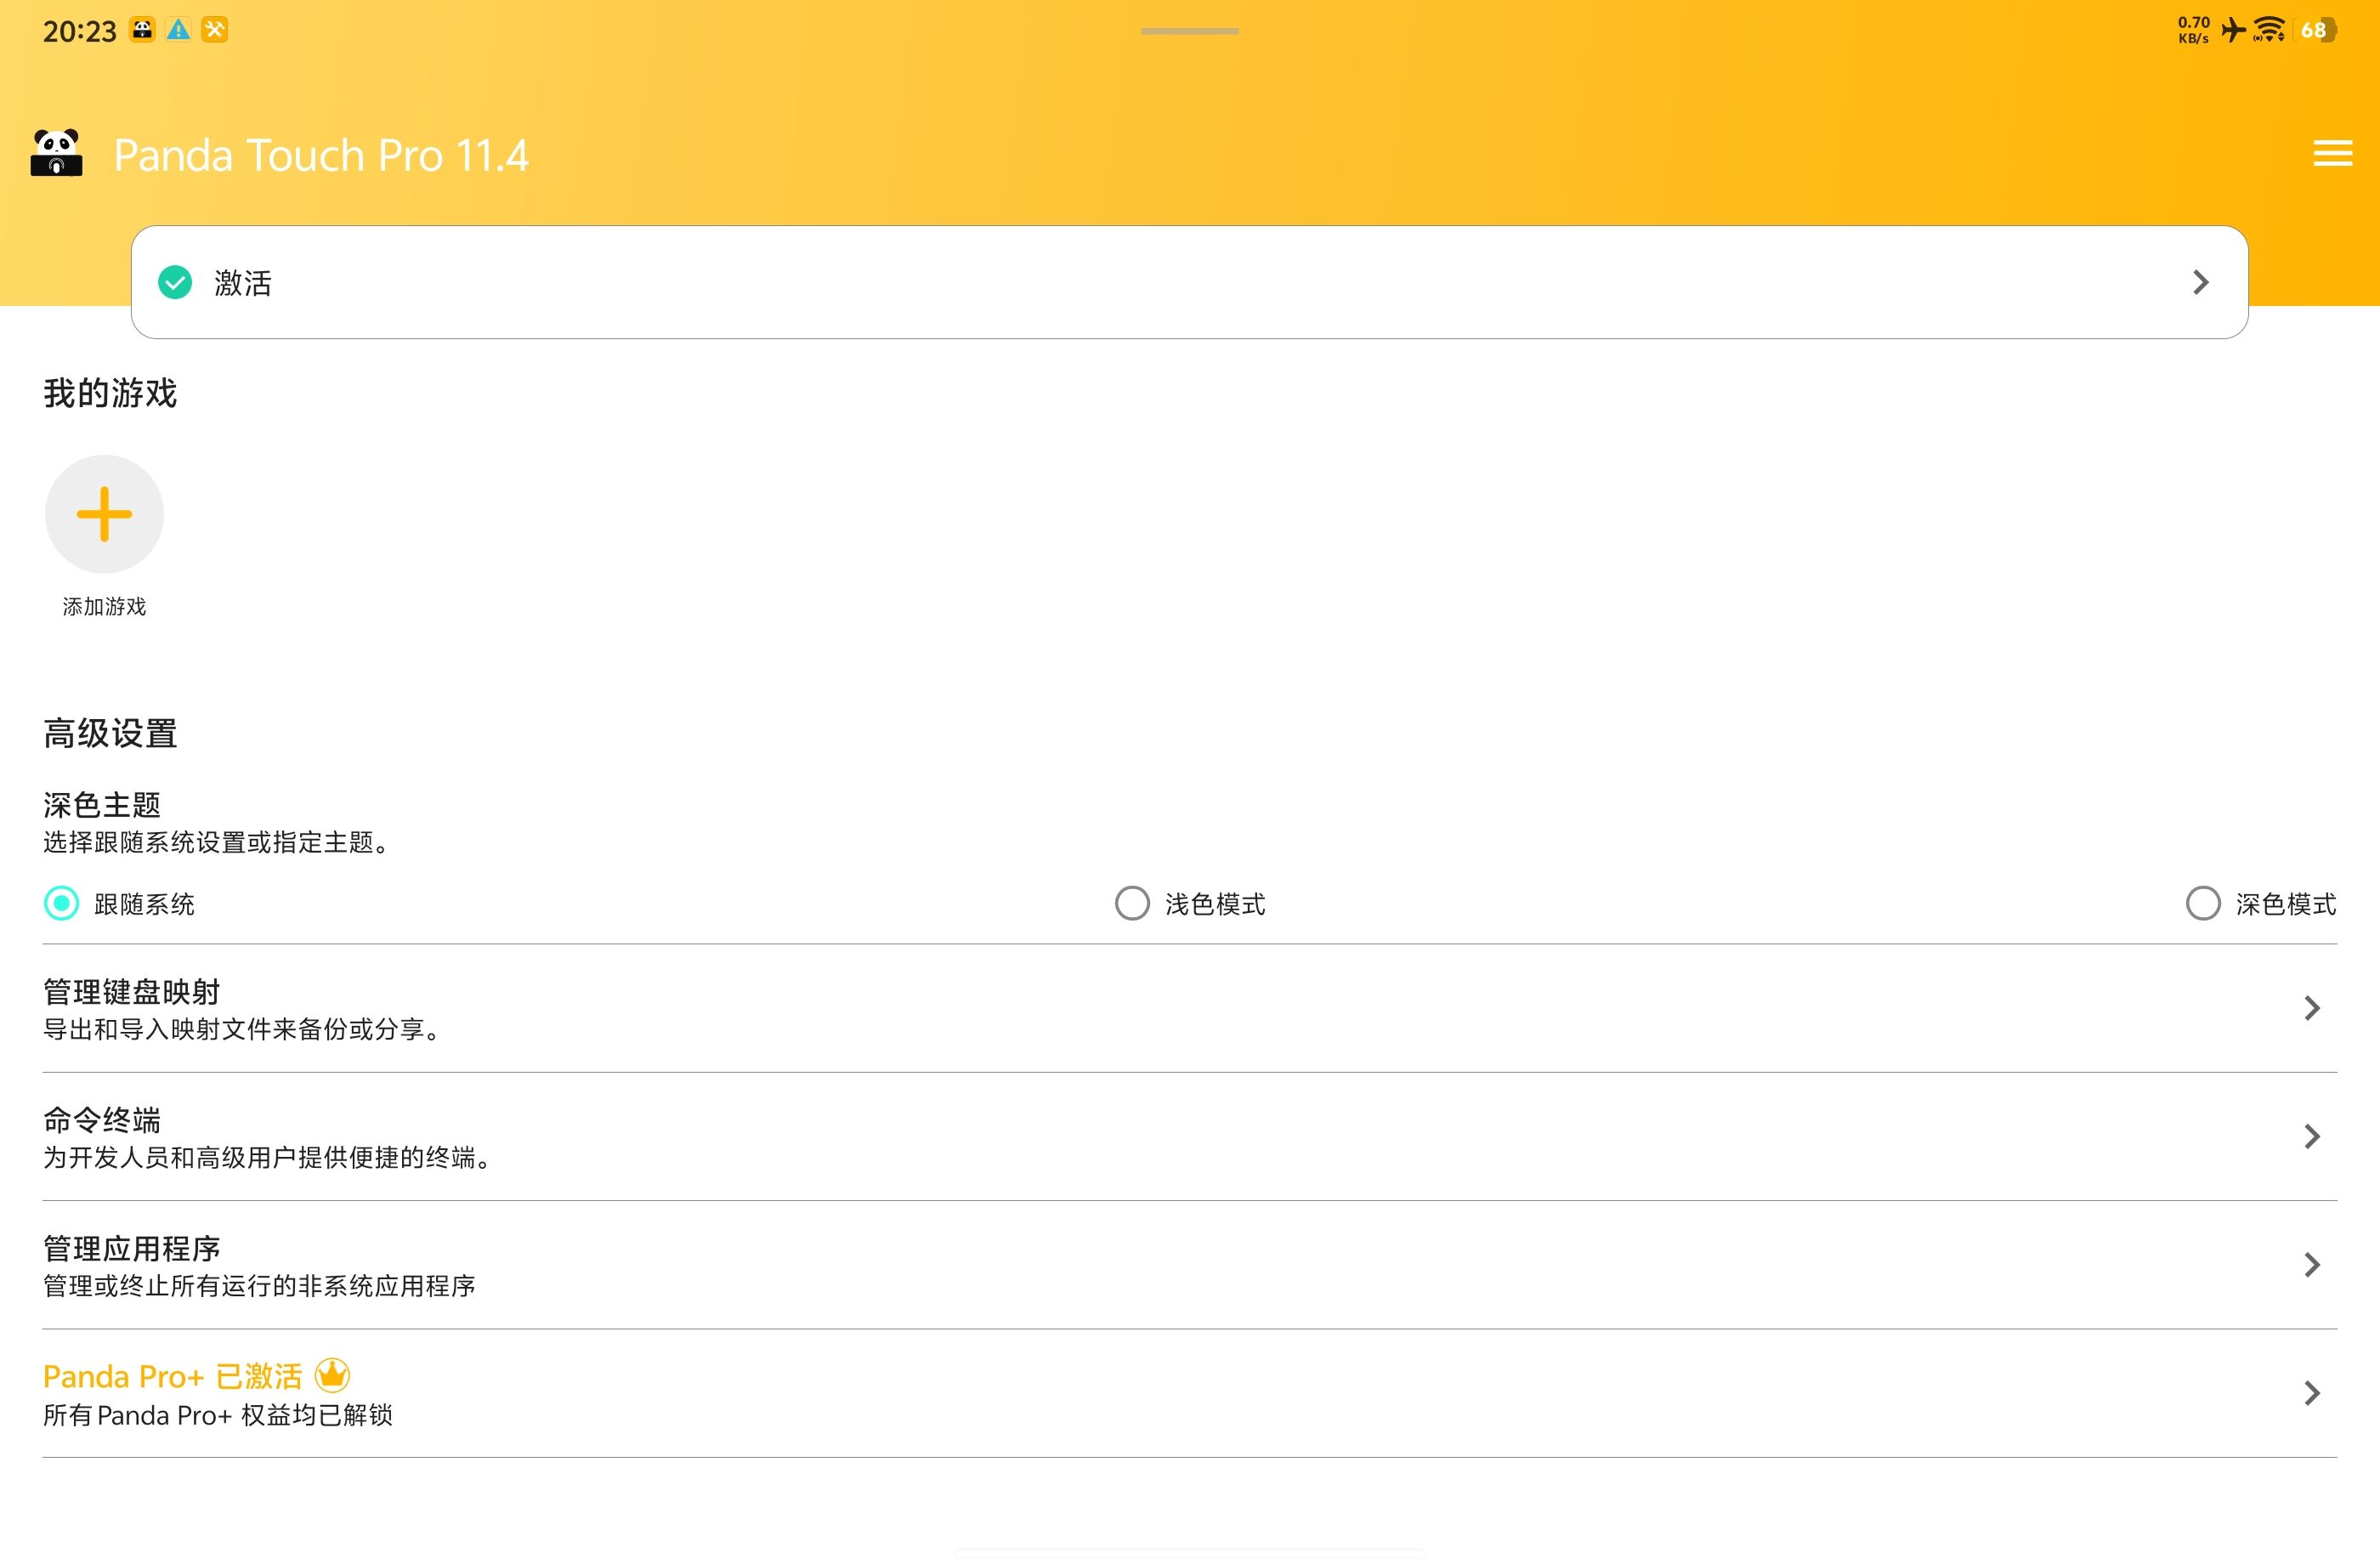Viewport: 2380px width, 1564px height.
Task: Open the Panda Pro+ row chevron
Action: tap(2312, 1393)
